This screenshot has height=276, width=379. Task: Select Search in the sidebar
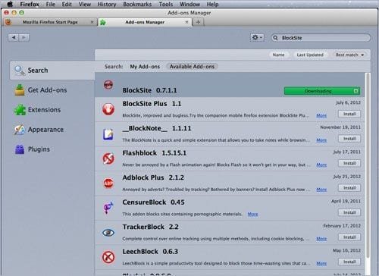pyautogui.click(x=52, y=71)
